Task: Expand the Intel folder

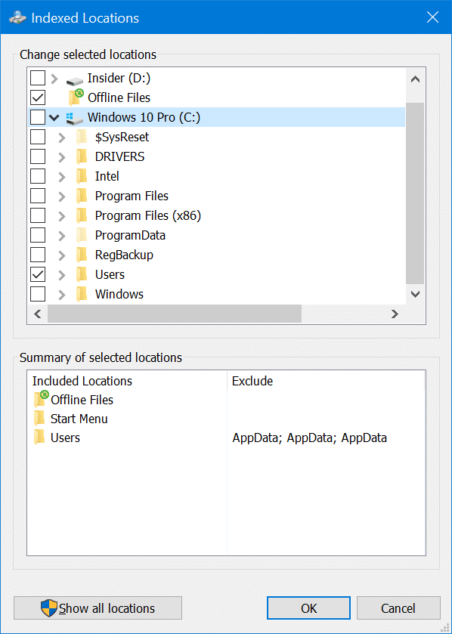Action: 62,177
